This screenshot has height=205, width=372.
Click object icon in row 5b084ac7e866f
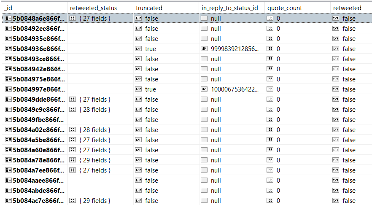point(73,200)
